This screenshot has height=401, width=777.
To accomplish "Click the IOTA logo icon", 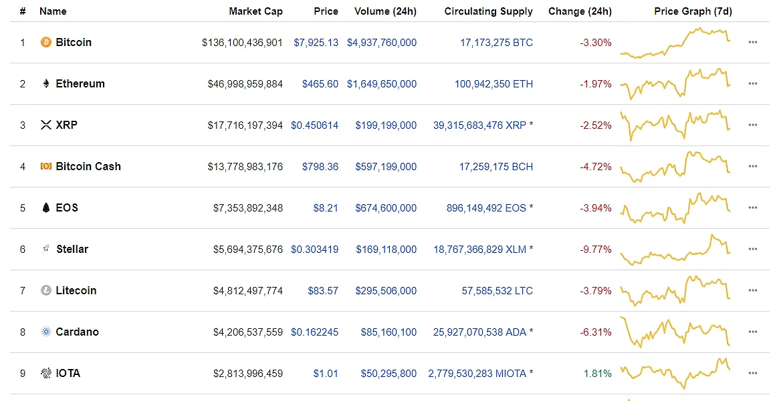I will tap(45, 374).
